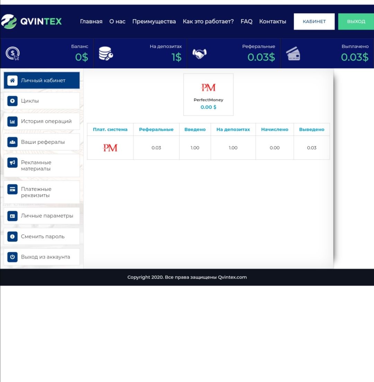Click the Введено column header

click(x=195, y=129)
